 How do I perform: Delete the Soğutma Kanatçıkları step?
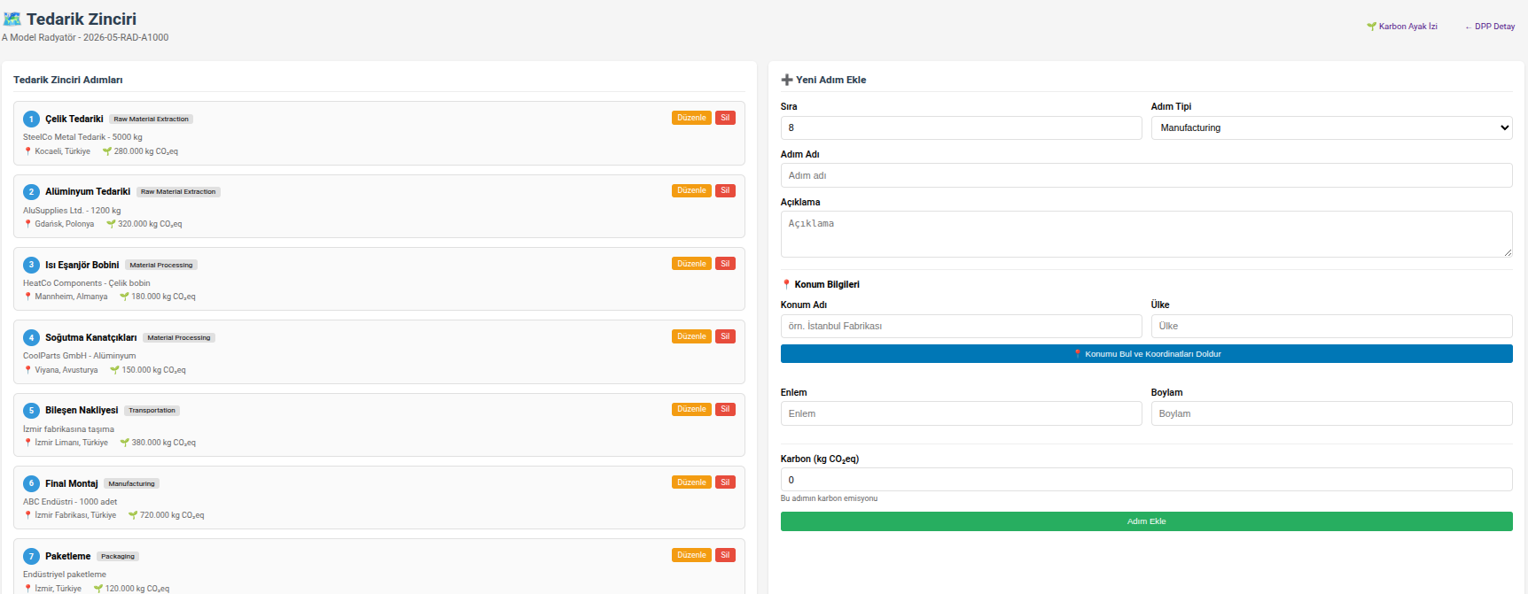click(x=725, y=336)
